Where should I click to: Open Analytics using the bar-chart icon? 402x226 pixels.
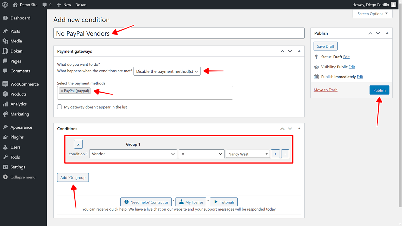click(x=5, y=104)
